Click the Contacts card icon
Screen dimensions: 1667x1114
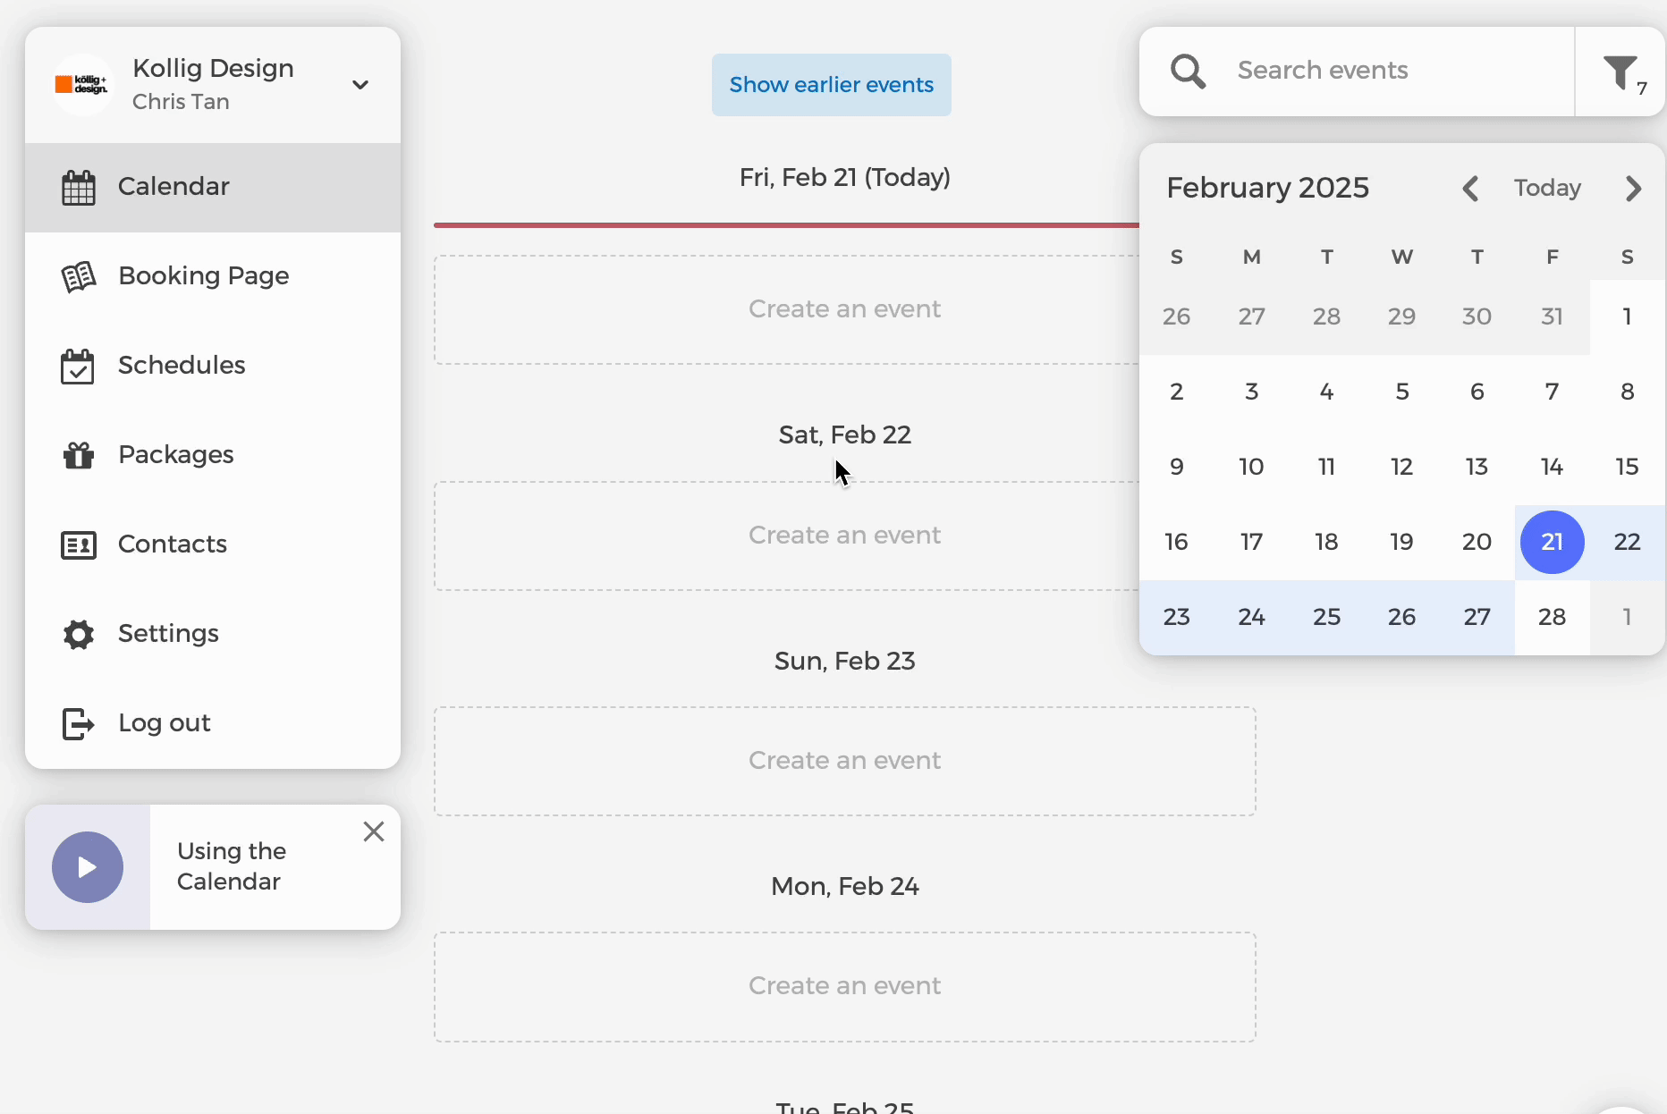tap(78, 544)
